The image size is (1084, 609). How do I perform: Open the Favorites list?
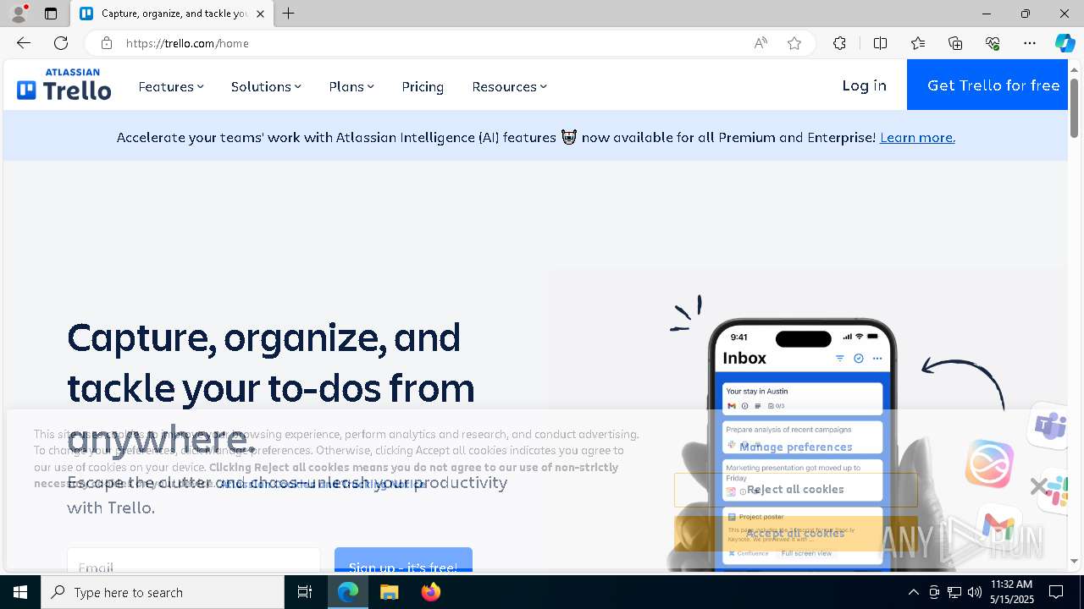pos(918,43)
